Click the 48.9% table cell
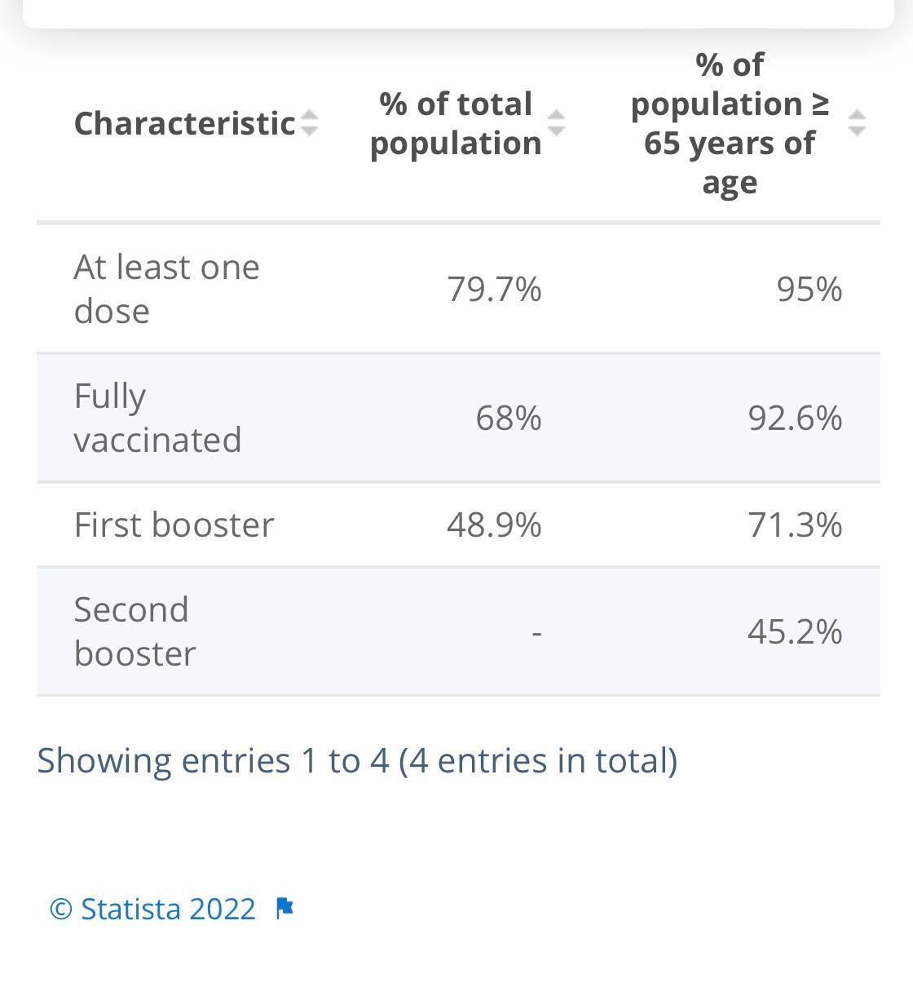 click(x=494, y=525)
